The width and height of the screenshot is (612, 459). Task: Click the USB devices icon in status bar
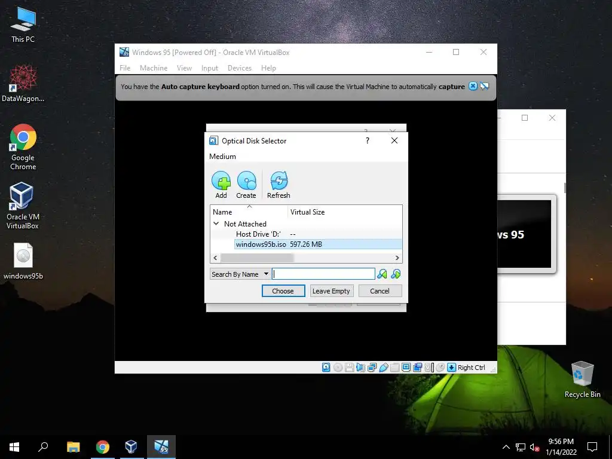[x=383, y=368]
